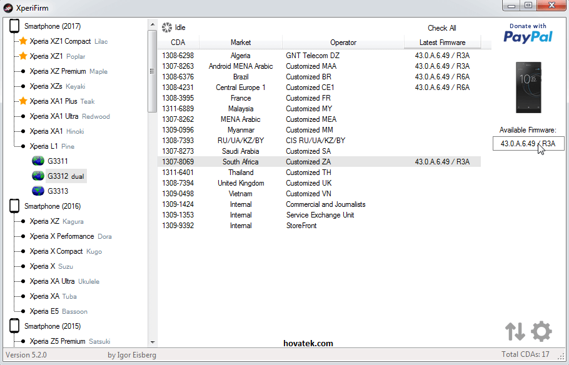Viewport: 569px width, 365px height.
Task: Select Xperia Z5 Premium Satsuki
Action: tap(69, 341)
